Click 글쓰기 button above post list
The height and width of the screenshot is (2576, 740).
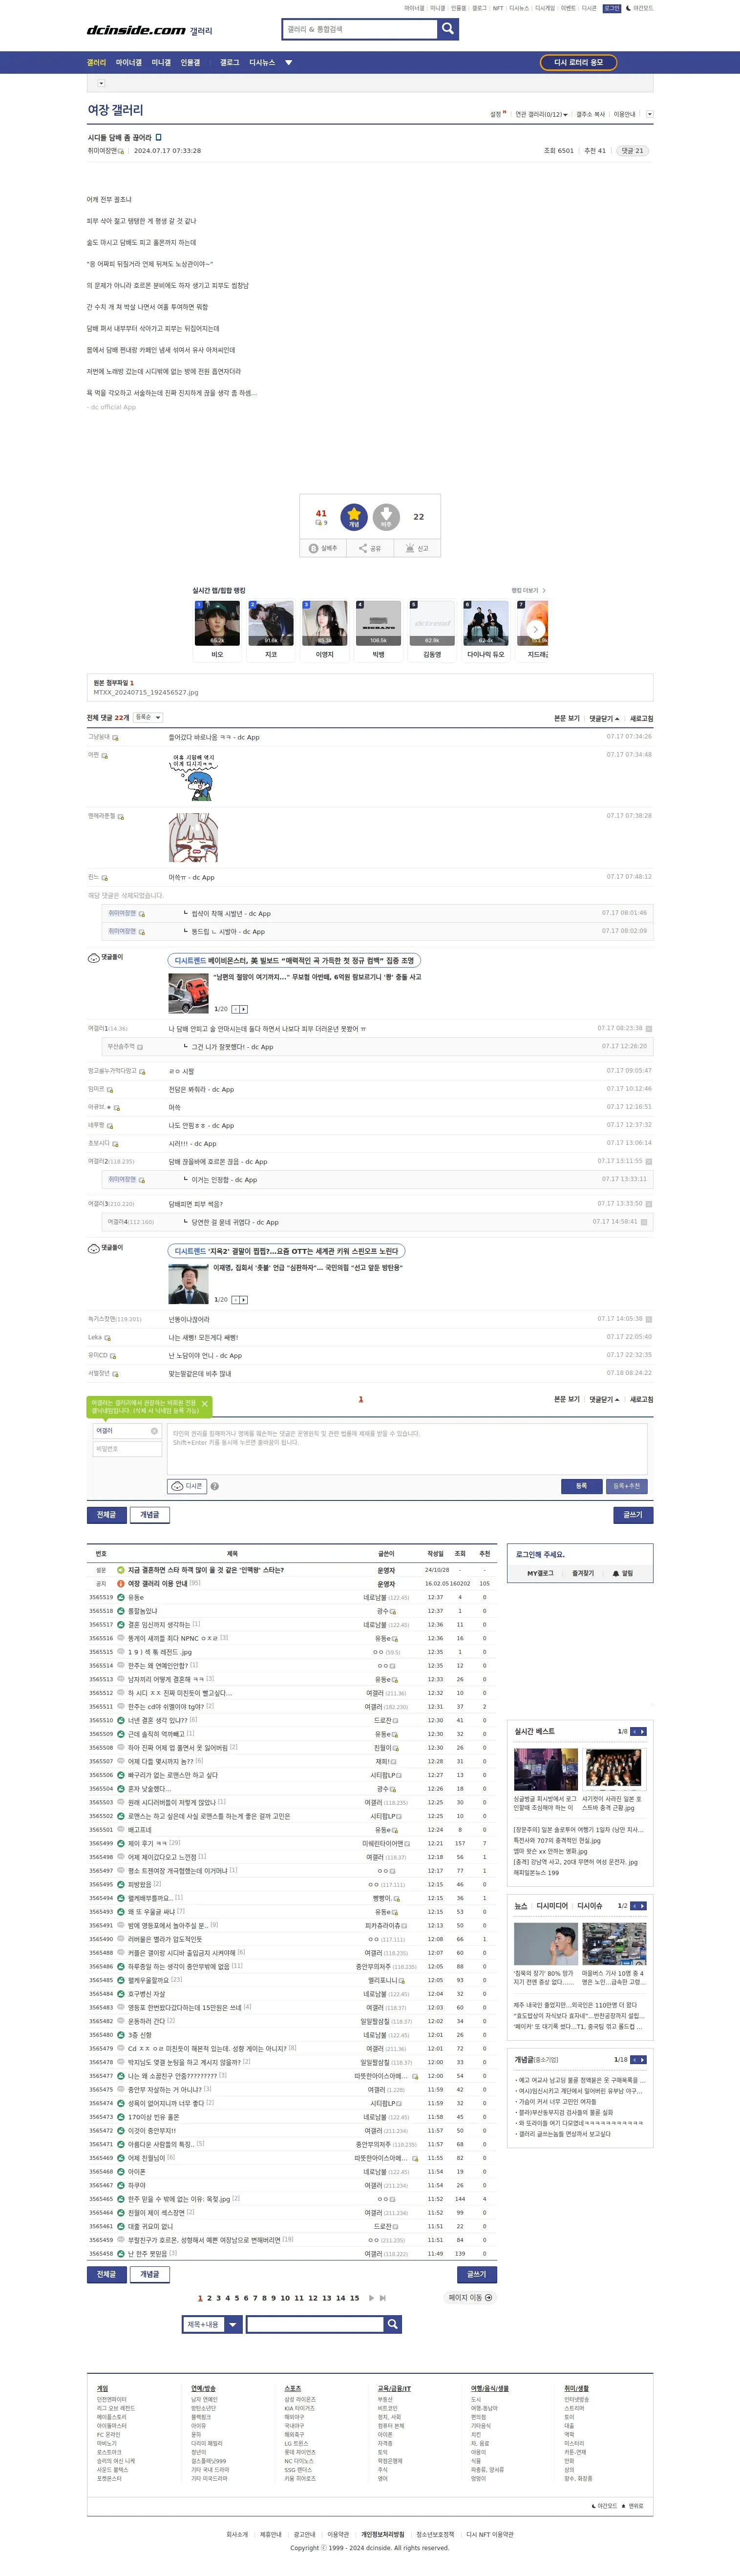pyautogui.click(x=633, y=1514)
